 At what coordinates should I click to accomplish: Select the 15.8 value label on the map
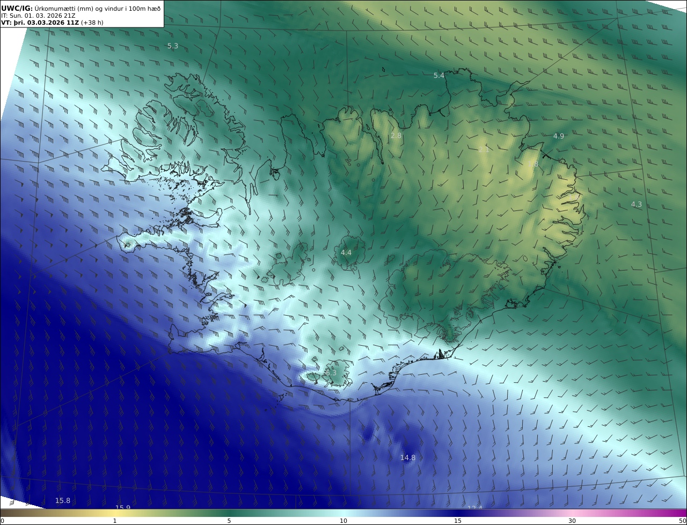point(63,501)
